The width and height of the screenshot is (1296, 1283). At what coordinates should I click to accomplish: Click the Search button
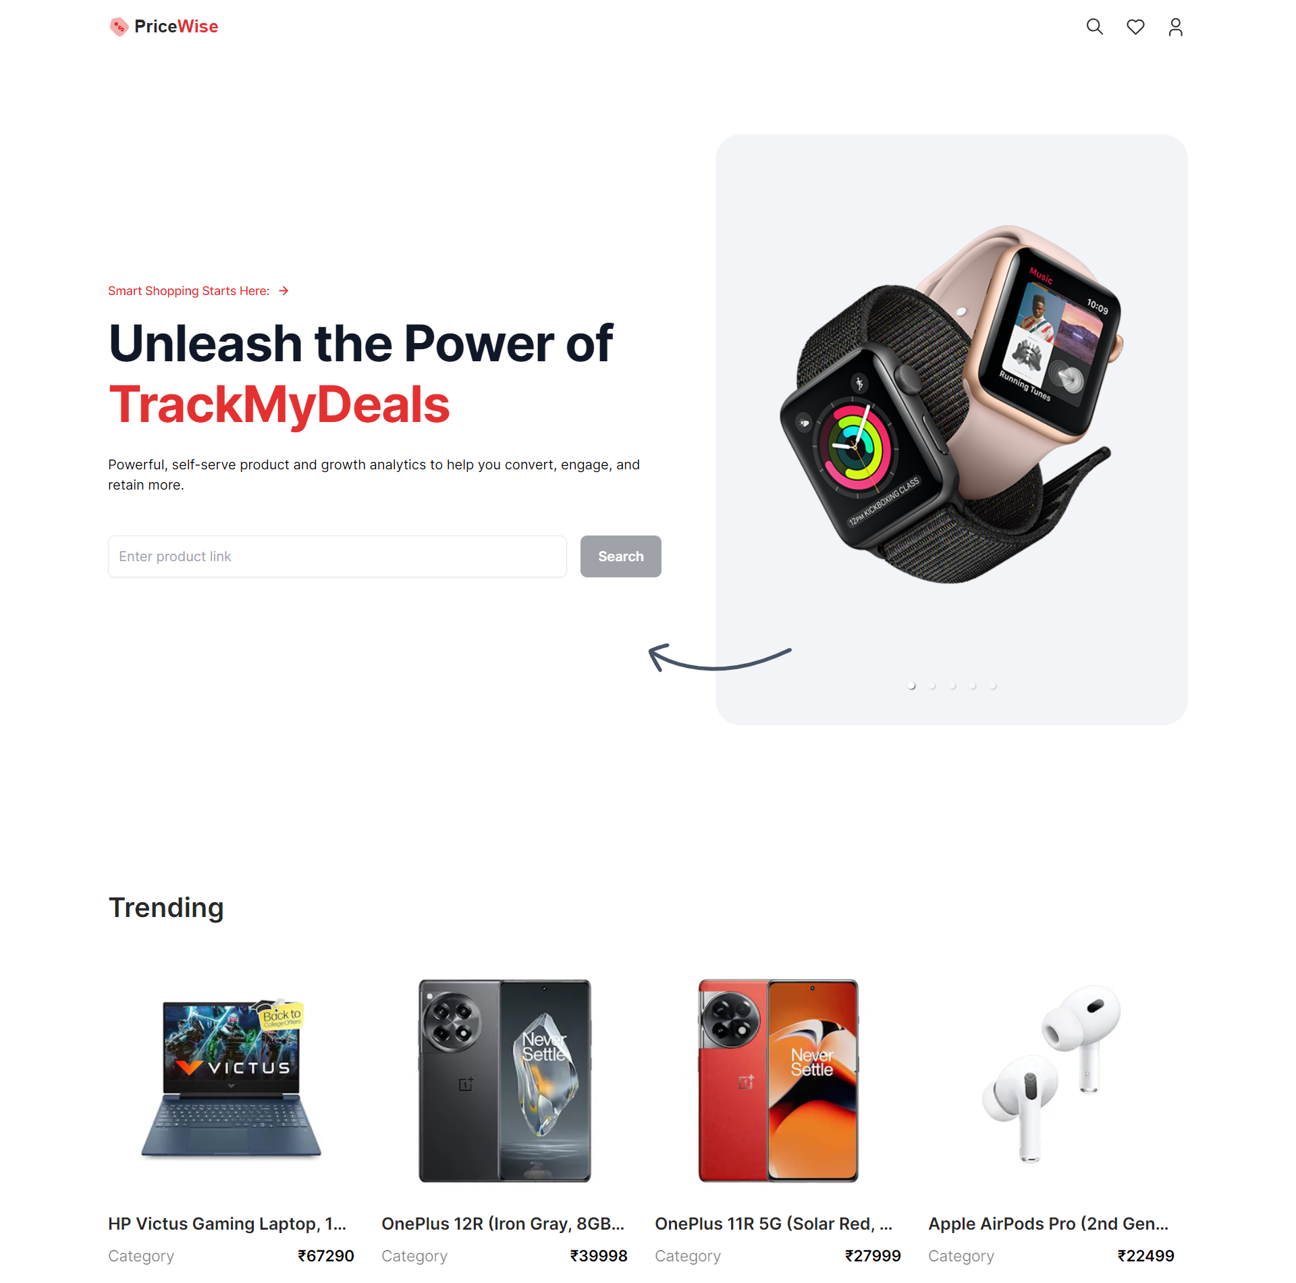(x=620, y=556)
